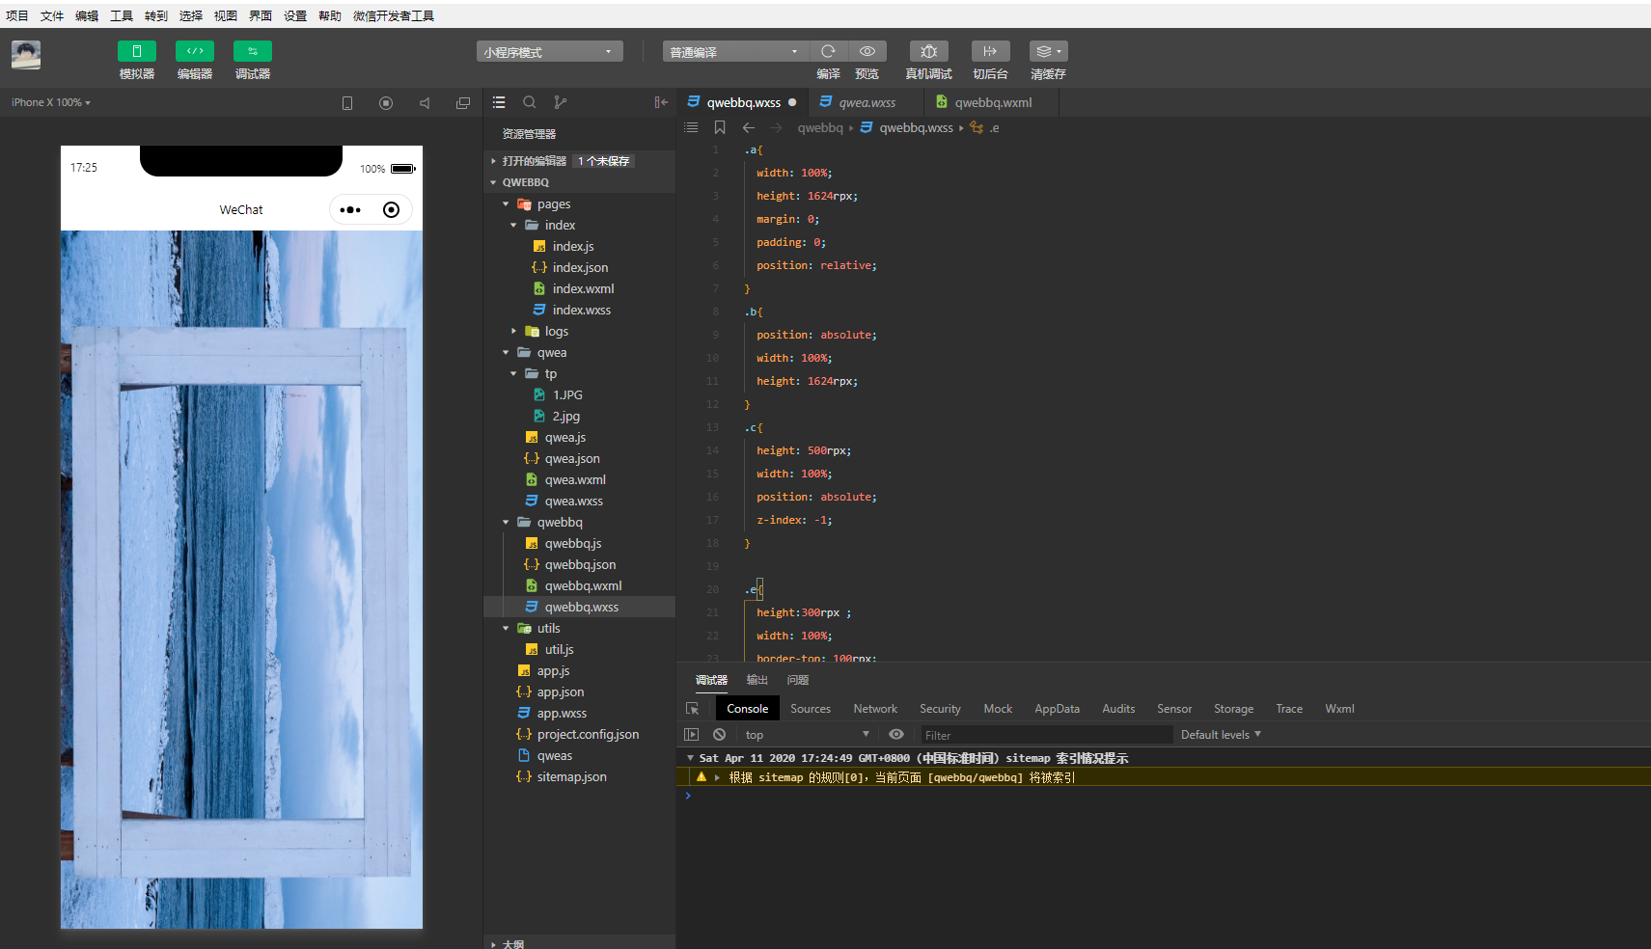1651x949 pixels.
Task: Open the compile mode (普通编译) dropdown
Action: (x=735, y=51)
